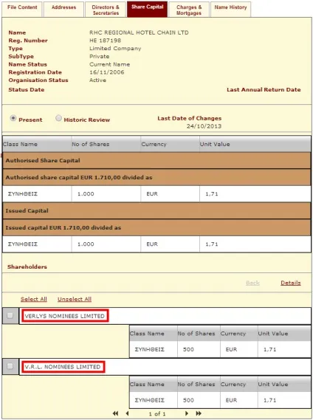Screen dimensions: 313x420
Task: Click shareholder name V.R.L. NOMINEES LIMITED
Action: click(x=63, y=367)
